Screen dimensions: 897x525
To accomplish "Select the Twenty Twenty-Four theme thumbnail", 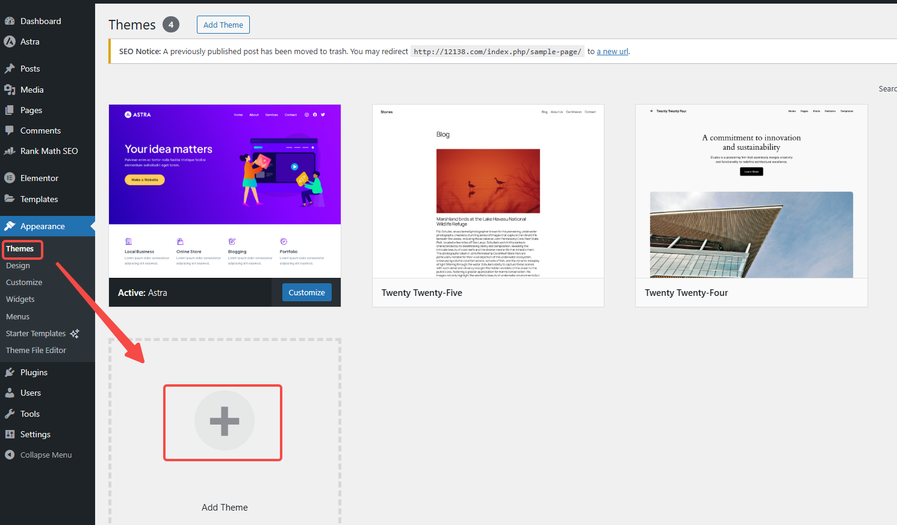I will click(751, 191).
